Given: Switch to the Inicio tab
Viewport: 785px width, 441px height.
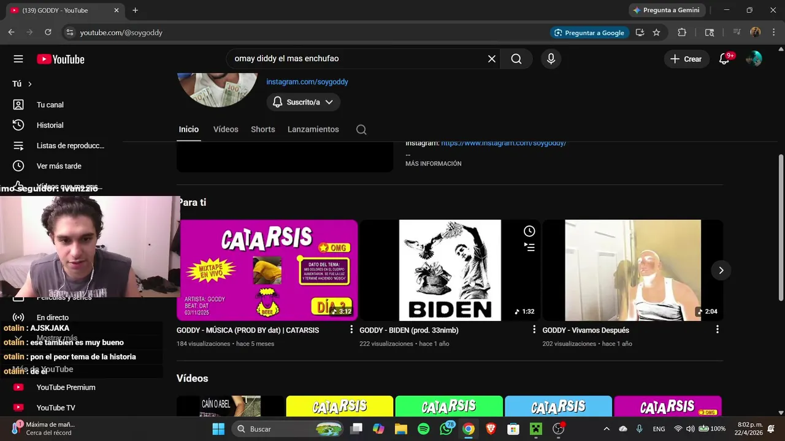Looking at the screenshot, I should [189, 129].
